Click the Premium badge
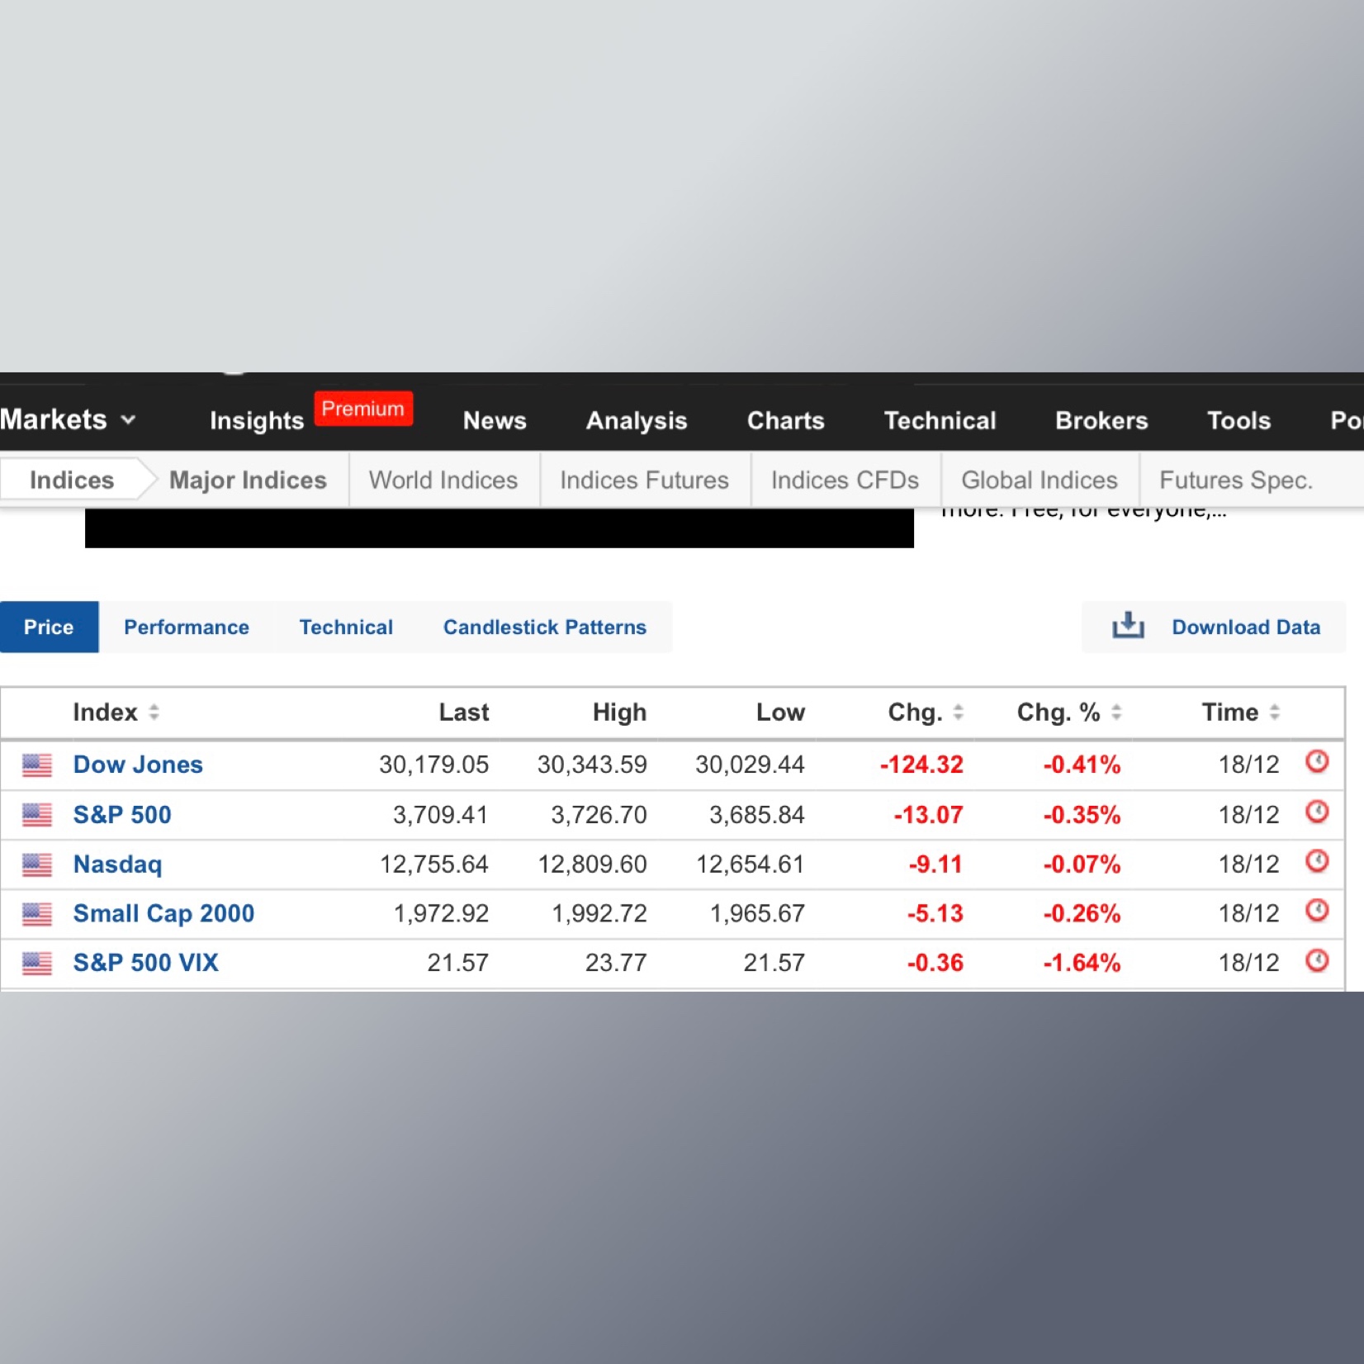The image size is (1364, 1364). 363,409
